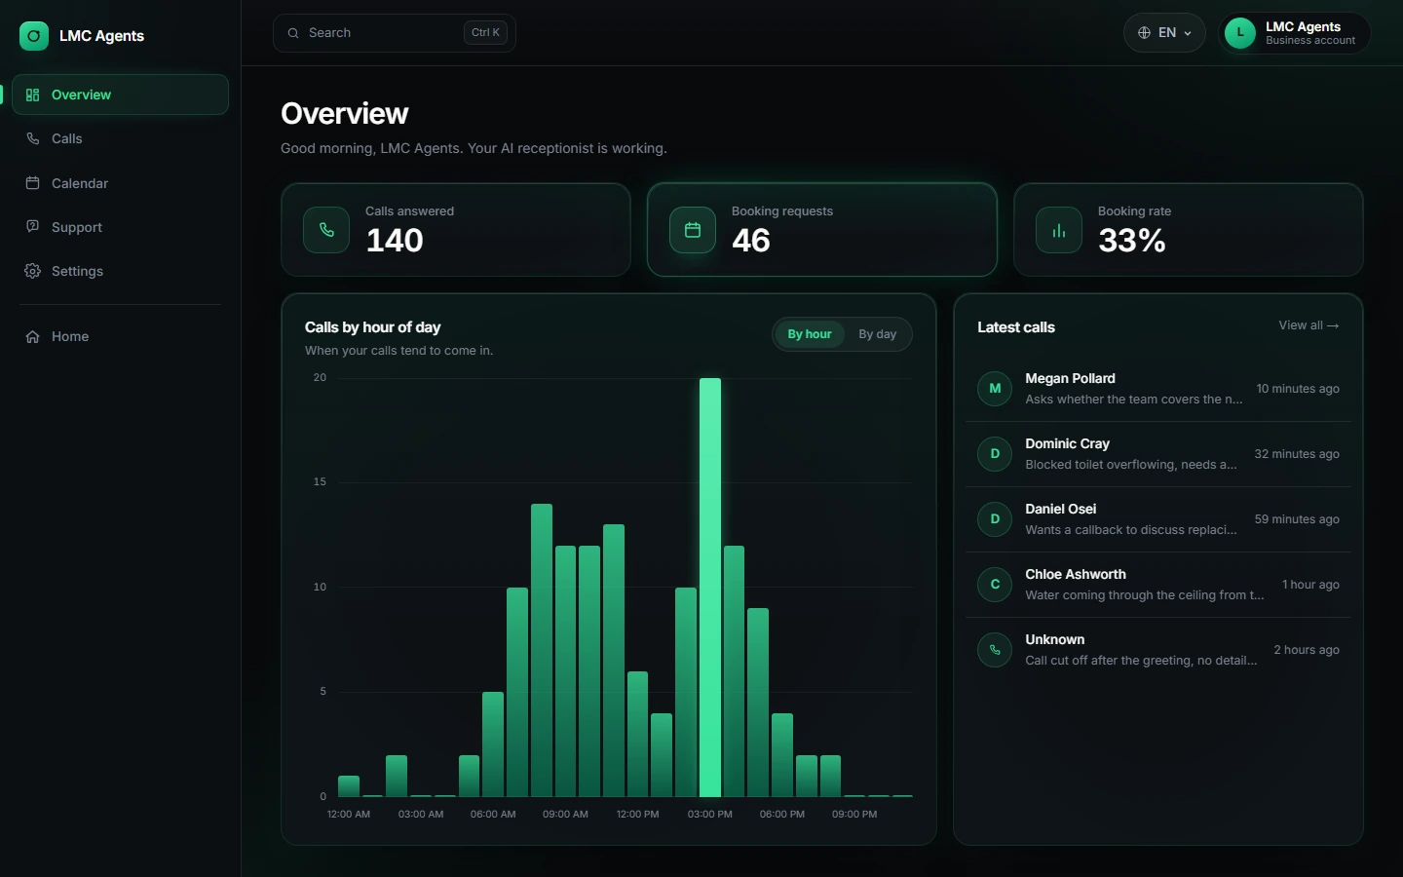1403x877 pixels.
Task: Click the bar chart icon on Booking rate card
Action: click(1059, 230)
